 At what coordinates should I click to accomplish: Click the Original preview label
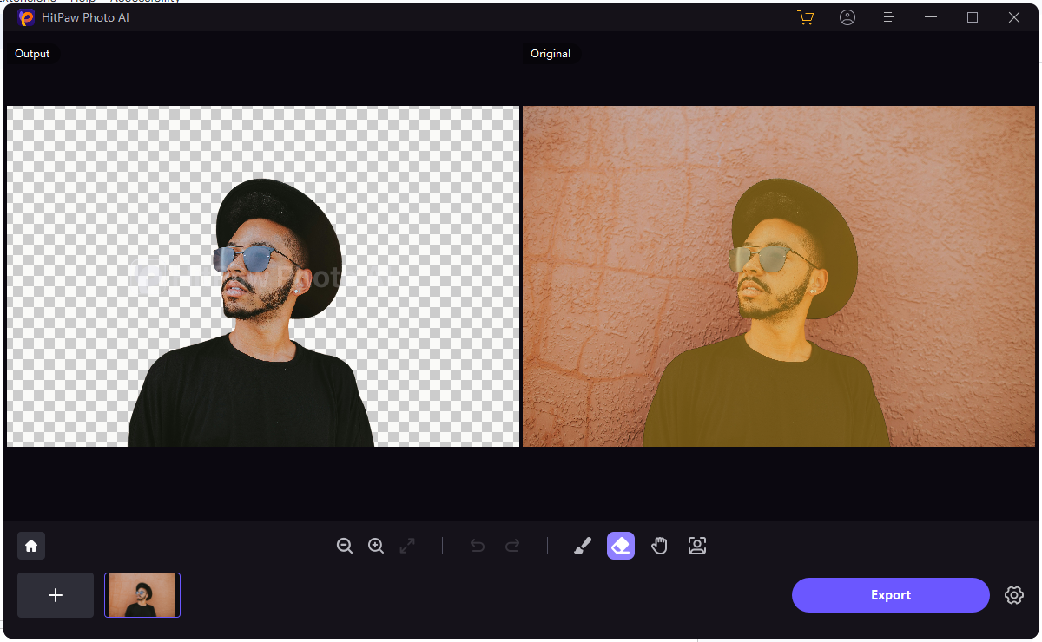551,54
